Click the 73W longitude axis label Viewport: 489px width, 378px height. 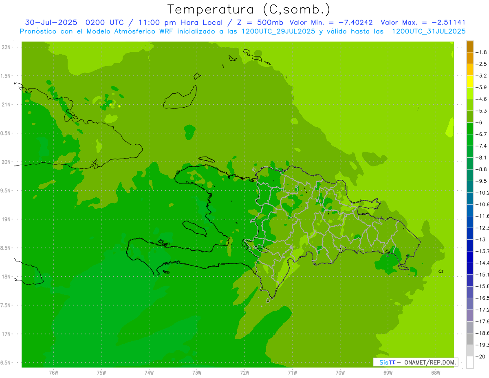[197, 372]
